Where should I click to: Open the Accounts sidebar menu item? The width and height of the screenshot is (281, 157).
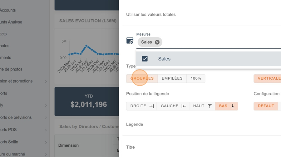pos(8,10)
